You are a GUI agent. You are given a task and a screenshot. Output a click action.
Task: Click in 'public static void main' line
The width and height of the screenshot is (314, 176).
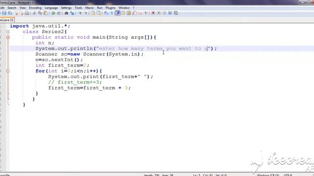(x=94, y=37)
